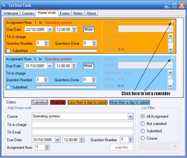Open the 22/10/2005 due date dropdown
This screenshot has height=158, width=187.
pyautogui.click(x=50, y=29)
